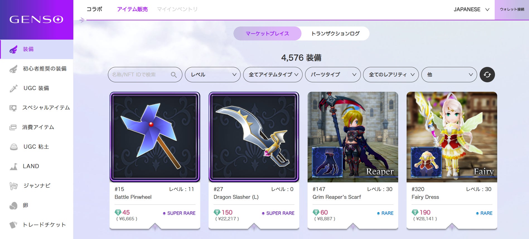Viewport: 529px width, 239px height.
Task: Expand the レベル dropdown
Action: coord(213,74)
